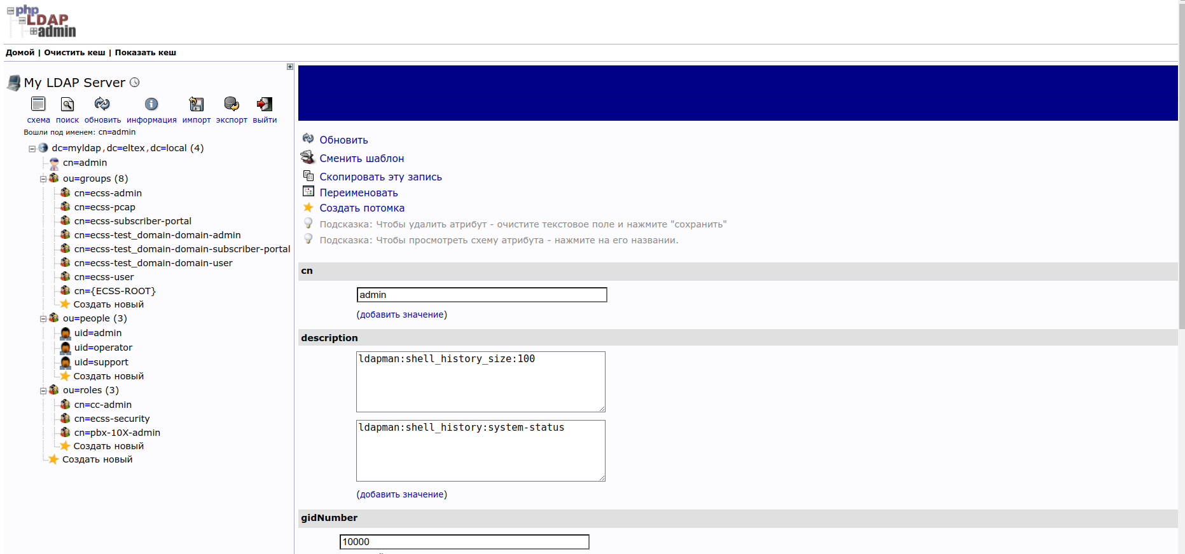Click добавить значение under the description fields
Screen dimensions: 1185x554
(402, 494)
